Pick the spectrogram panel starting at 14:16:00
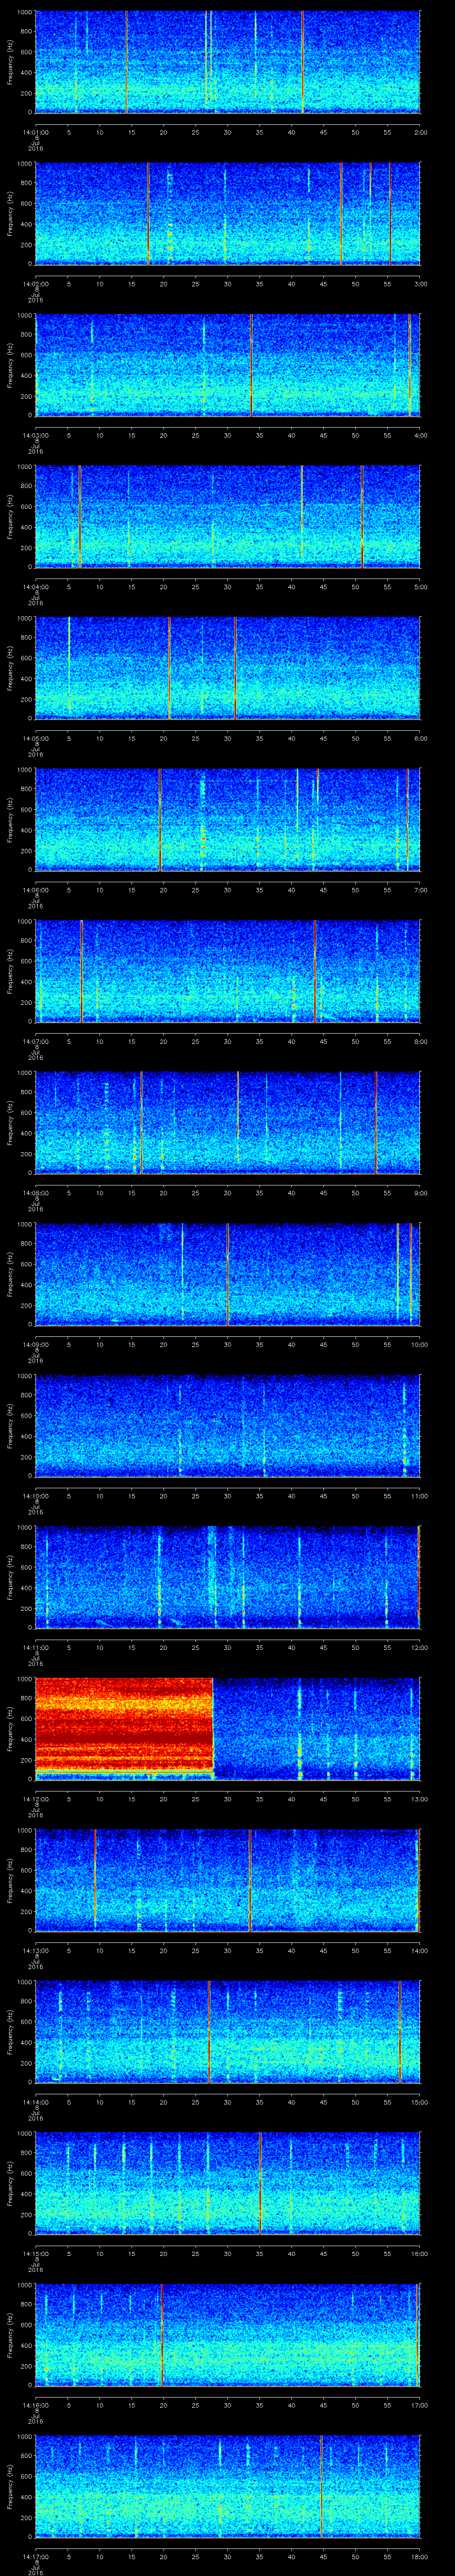Screen dimensions: 455x2576 227,2334
